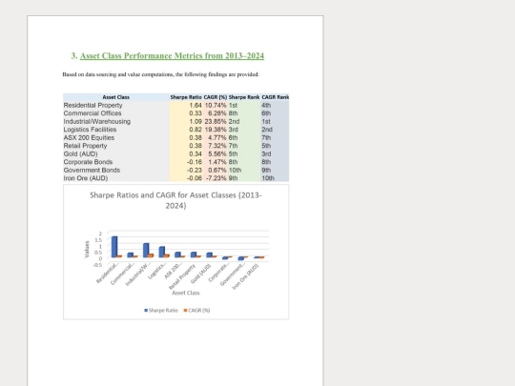This screenshot has height=386, width=515.
Task: Select Sharpe Ratio value 0.34
Action: tap(196, 154)
